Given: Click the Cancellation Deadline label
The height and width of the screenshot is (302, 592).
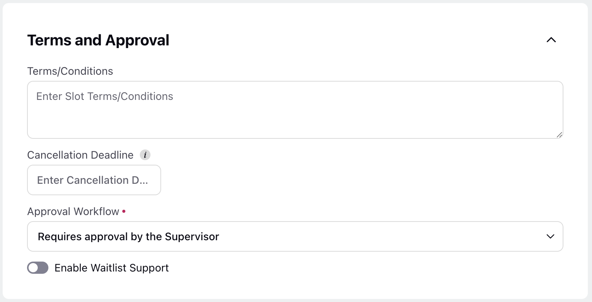Looking at the screenshot, I should (80, 155).
